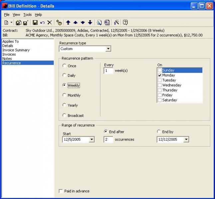The image size is (215, 199).
Task: Select Invoice Summary in the left list
Action: (16, 50)
